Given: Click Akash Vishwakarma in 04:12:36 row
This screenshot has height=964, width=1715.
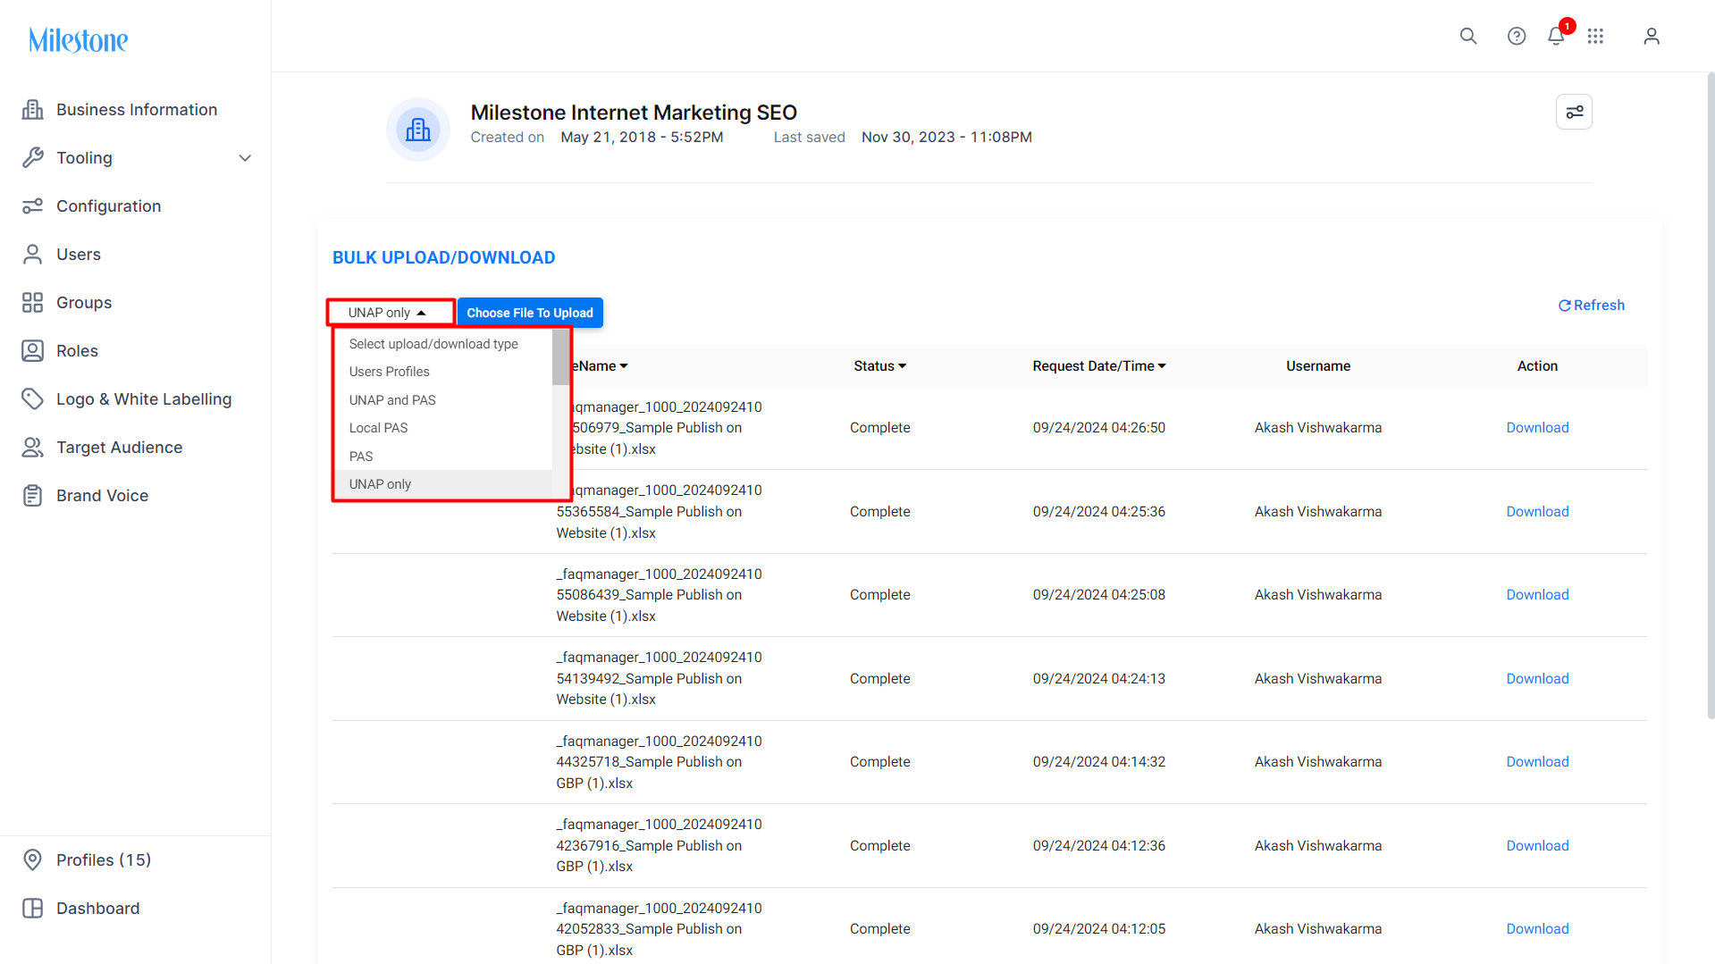Looking at the screenshot, I should 1318,846.
